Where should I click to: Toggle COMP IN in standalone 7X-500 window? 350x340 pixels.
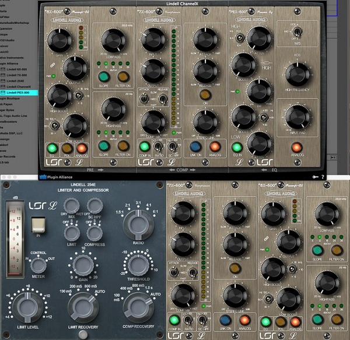tap(174, 320)
